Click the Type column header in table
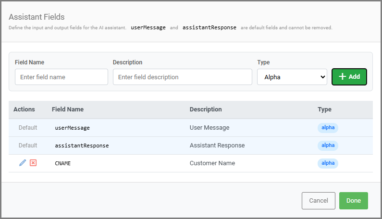Screen dimensions: 382x219 (324, 109)
